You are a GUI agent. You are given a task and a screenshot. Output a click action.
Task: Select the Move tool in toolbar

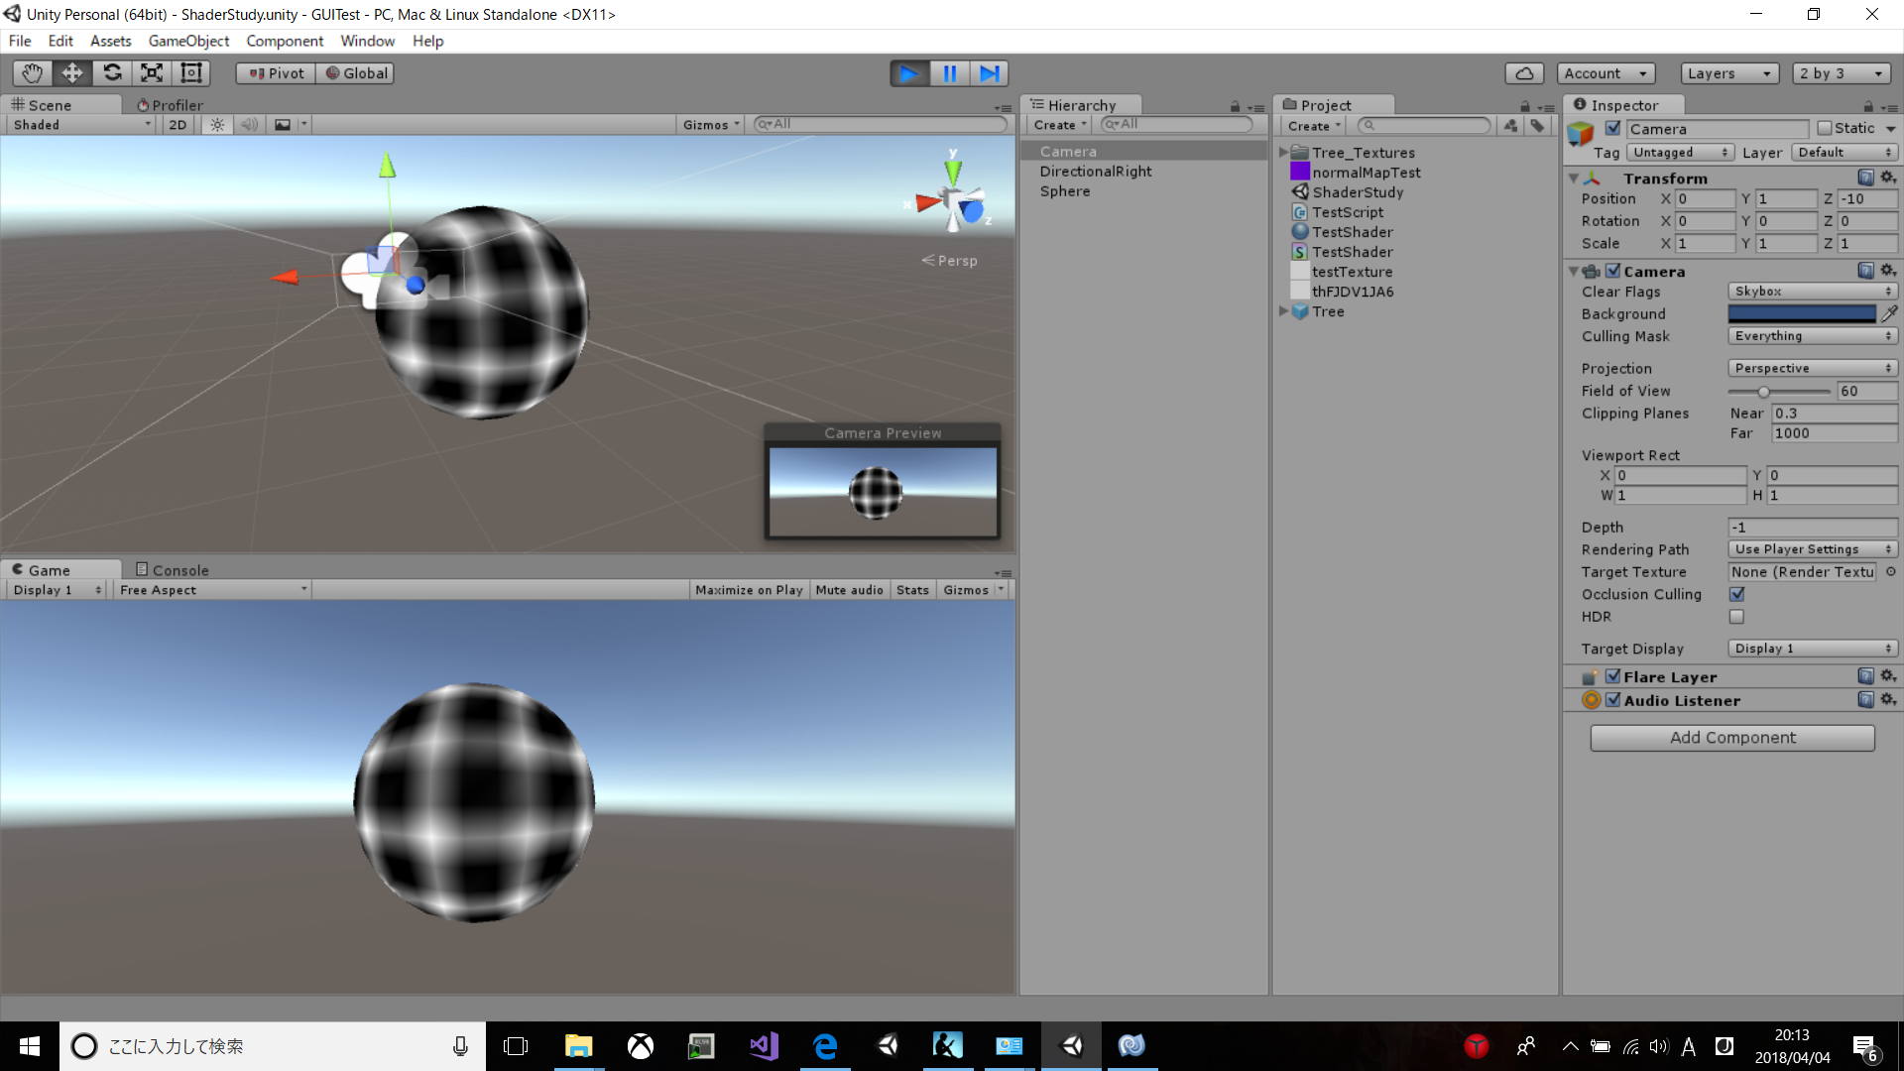click(72, 73)
